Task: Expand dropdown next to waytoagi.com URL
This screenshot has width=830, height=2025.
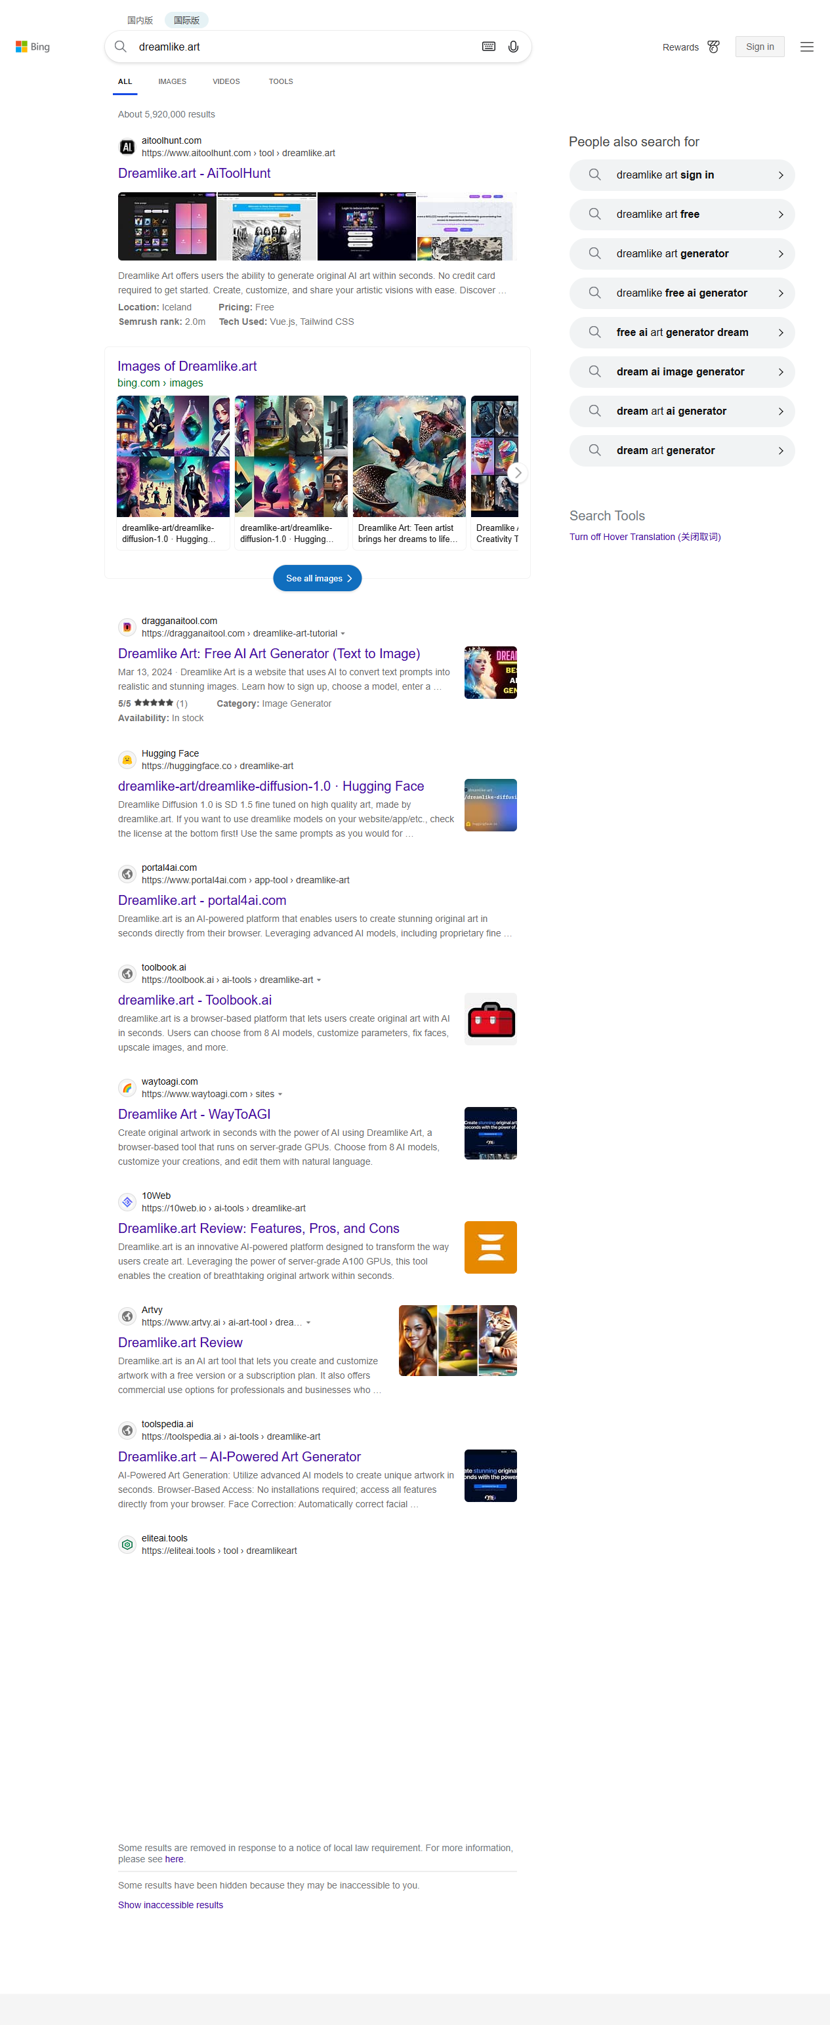Action: tap(280, 1095)
